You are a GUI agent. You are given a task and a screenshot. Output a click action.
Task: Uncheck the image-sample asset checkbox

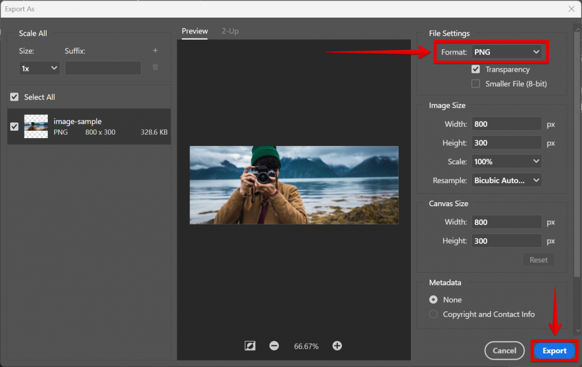pos(15,126)
